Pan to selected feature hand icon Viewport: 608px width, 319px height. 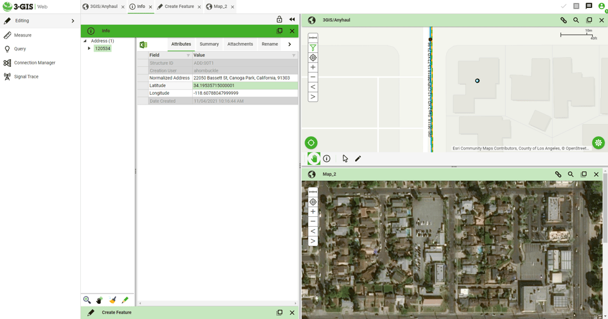tap(99, 300)
